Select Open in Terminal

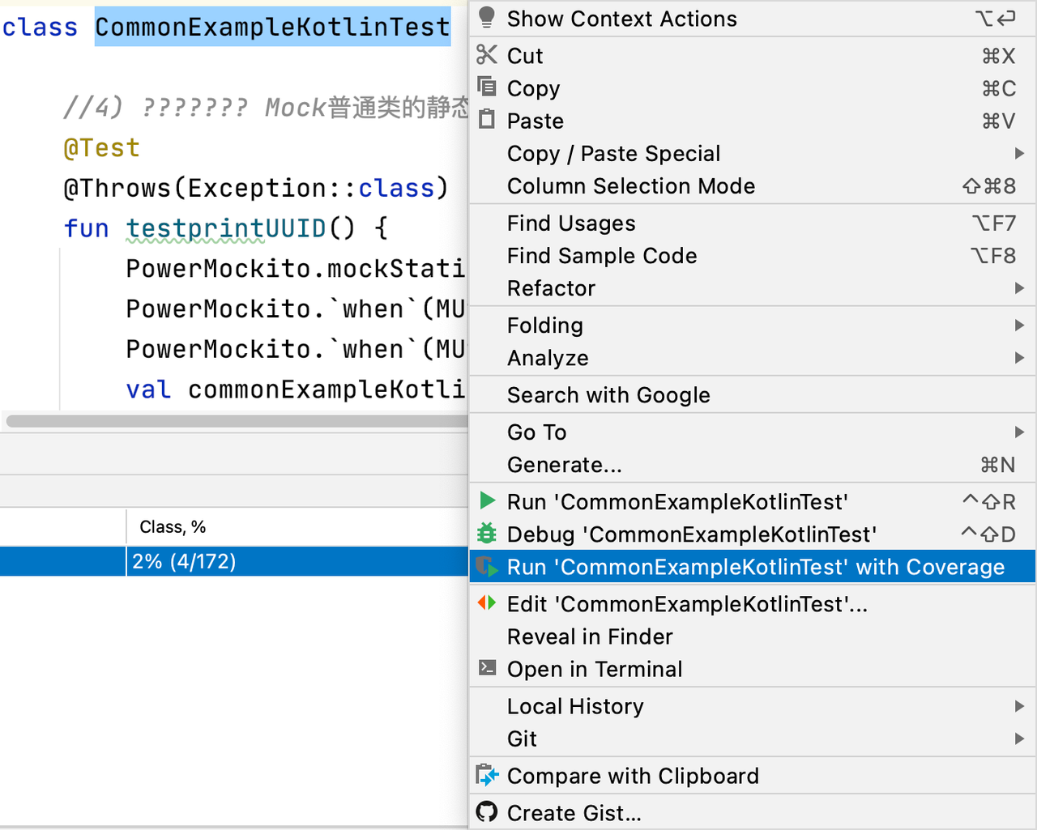pos(752,668)
